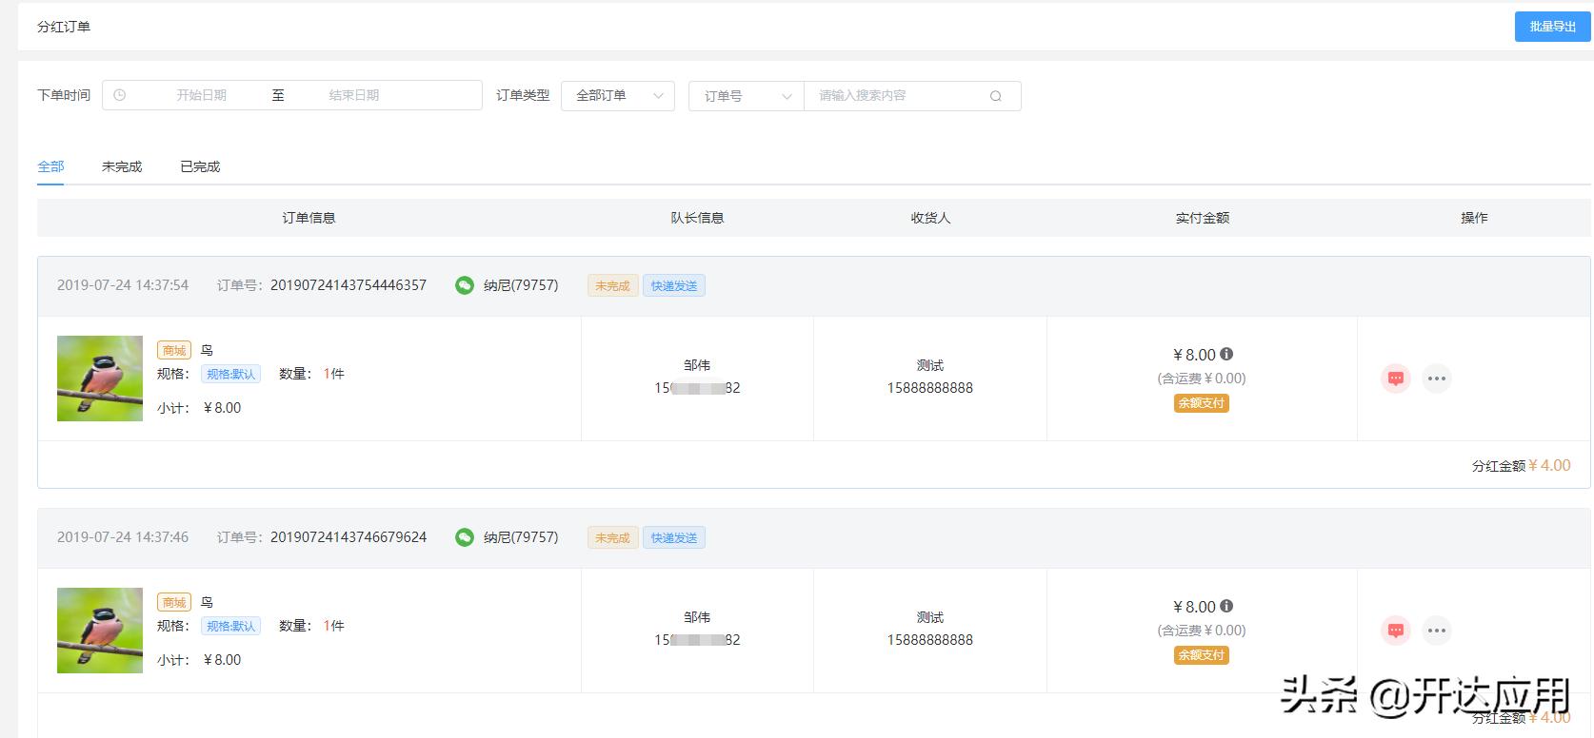This screenshot has width=1594, height=738.
Task: Click 余额支付 tag in first order
Action: (x=1202, y=403)
